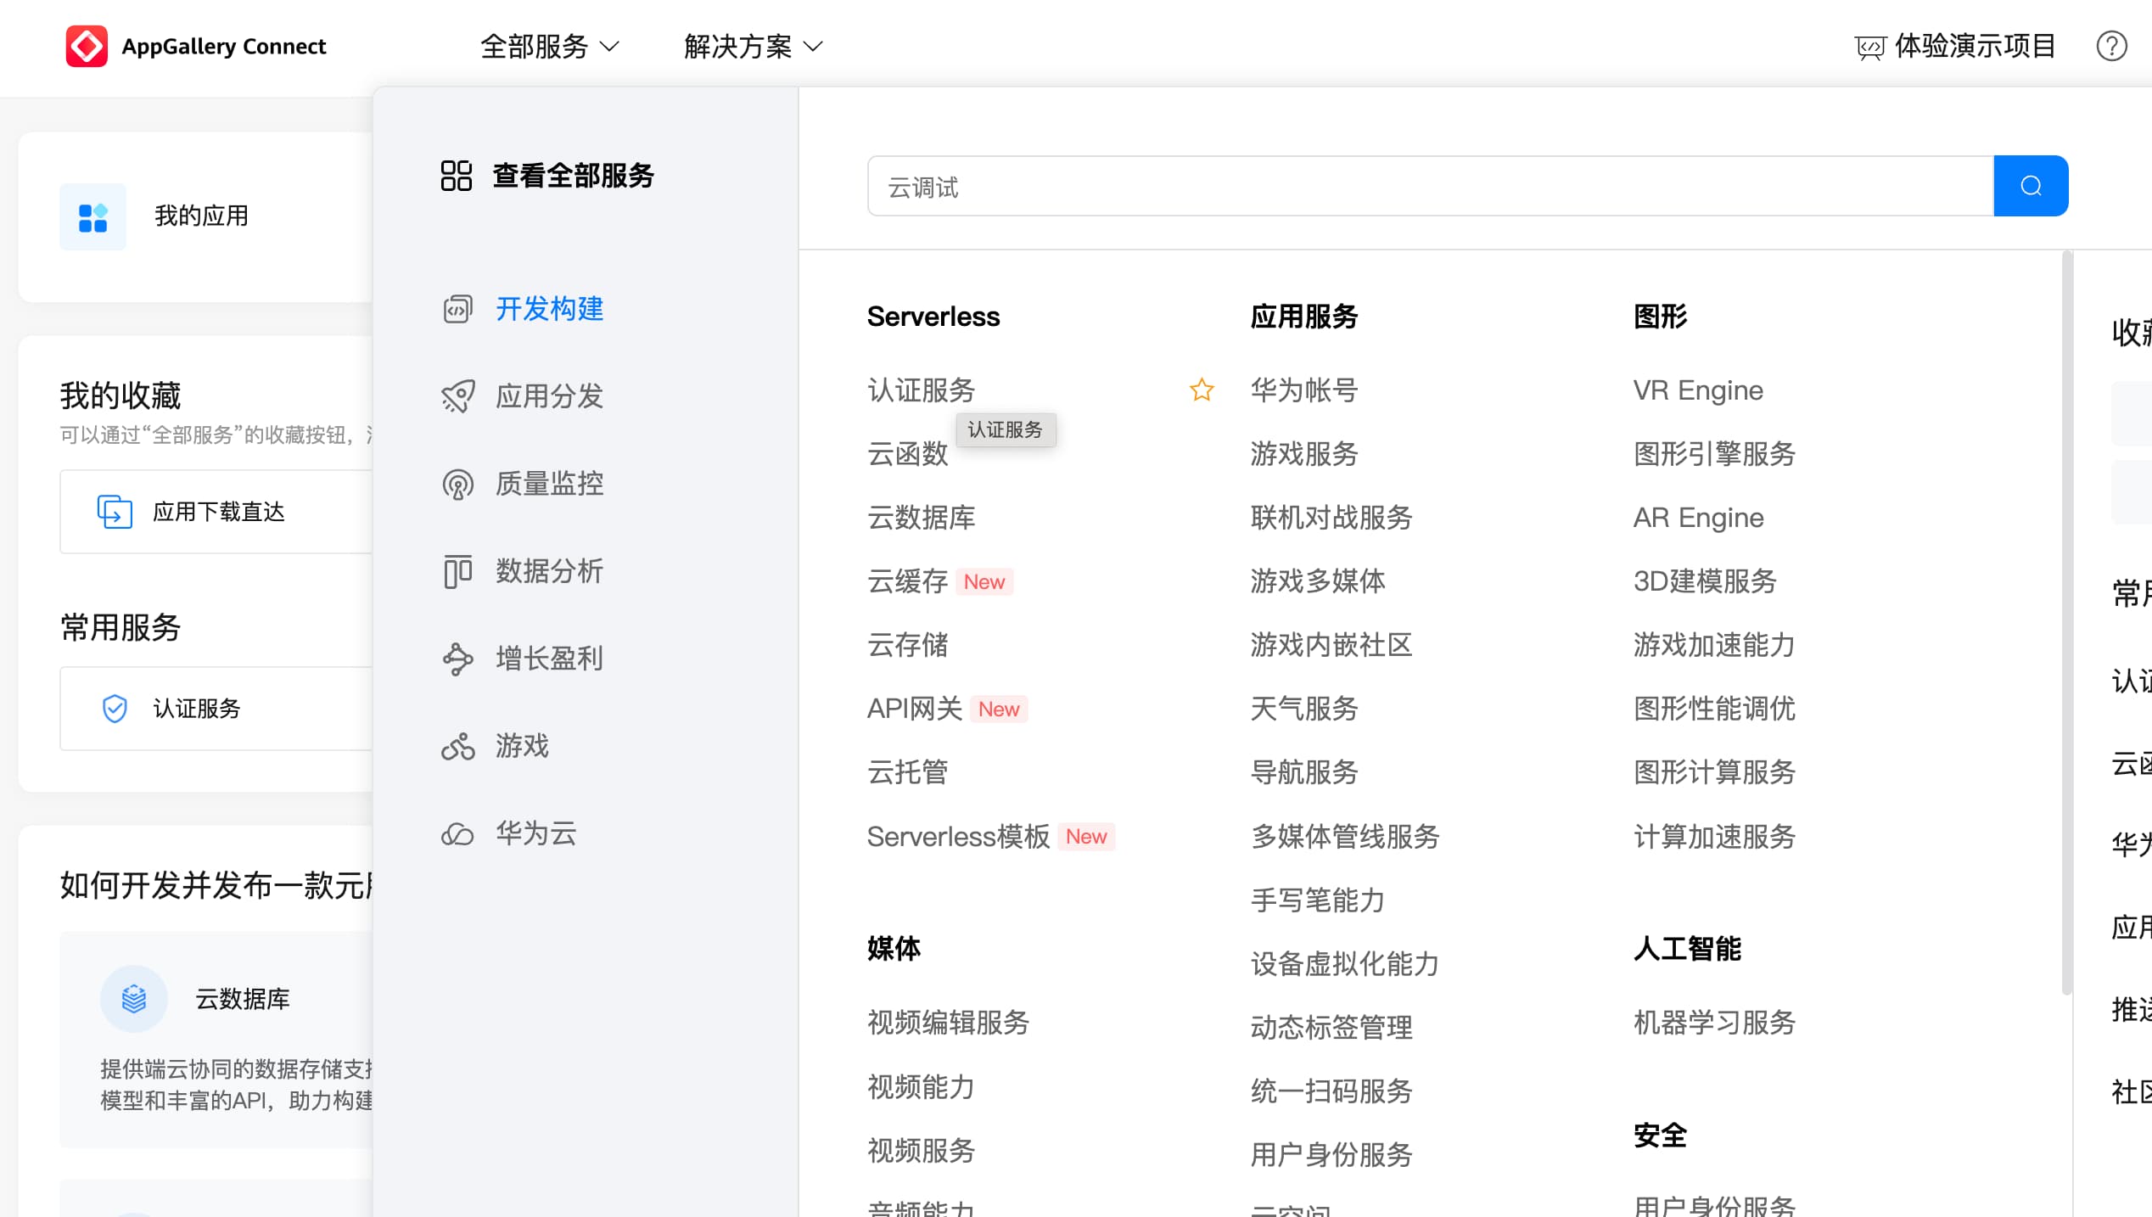Switch to the 增长盈利 category
This screenshot has height=1217, width=2152.
[548, 659]
